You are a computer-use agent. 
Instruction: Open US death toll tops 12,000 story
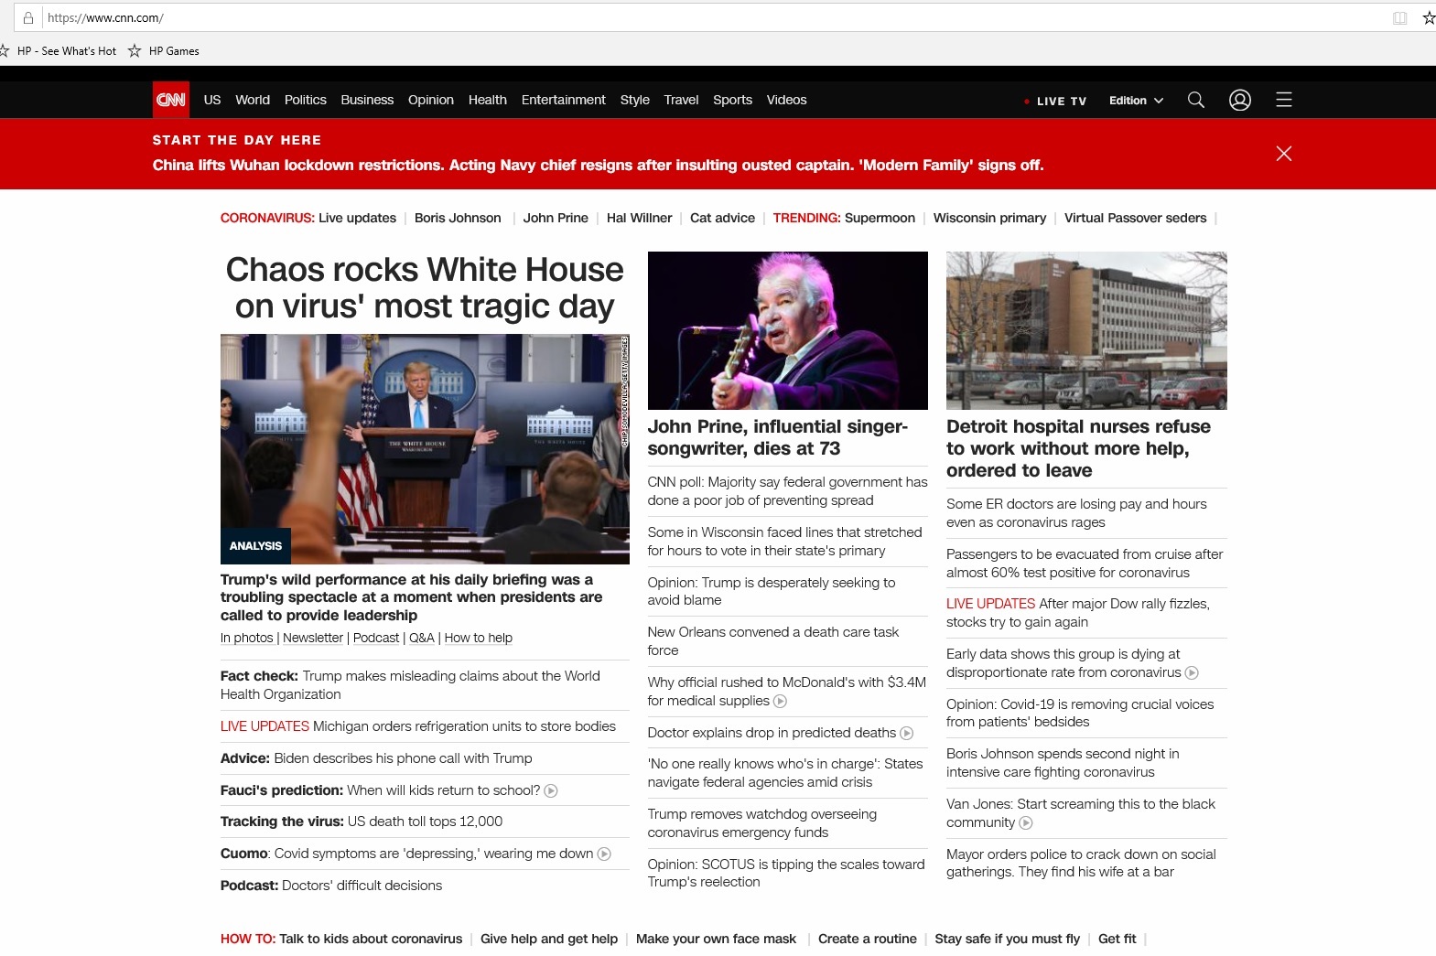[362, 822]
